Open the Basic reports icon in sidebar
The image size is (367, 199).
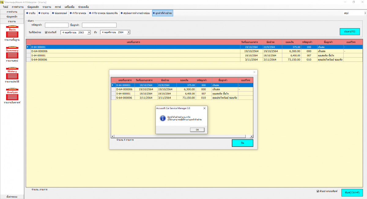(x=12, y=32)
